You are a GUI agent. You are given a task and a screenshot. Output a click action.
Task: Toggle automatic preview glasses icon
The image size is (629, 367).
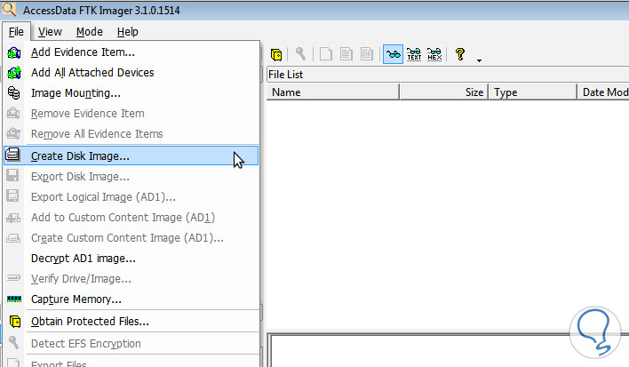coord(393,54)
